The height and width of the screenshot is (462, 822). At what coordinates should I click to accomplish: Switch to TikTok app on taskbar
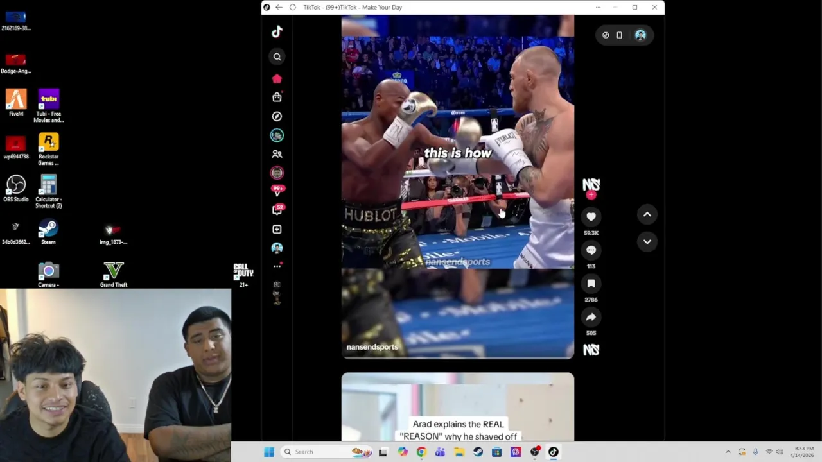point(553,452)
